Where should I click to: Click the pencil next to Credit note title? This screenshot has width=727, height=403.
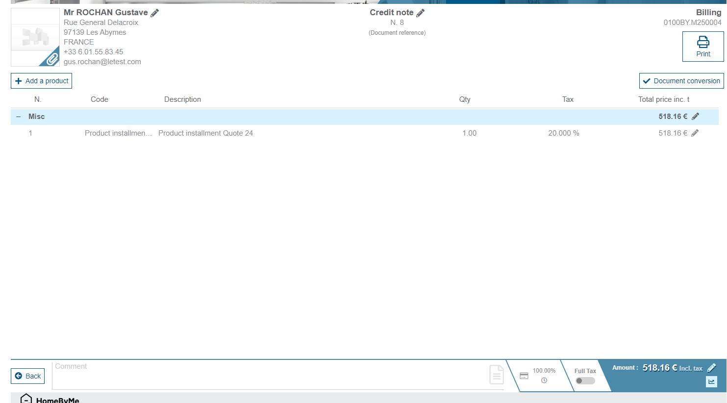click(x=421, y=13)
